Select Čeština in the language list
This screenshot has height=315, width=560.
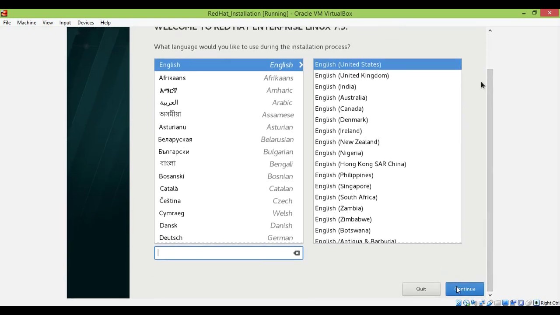228,201
